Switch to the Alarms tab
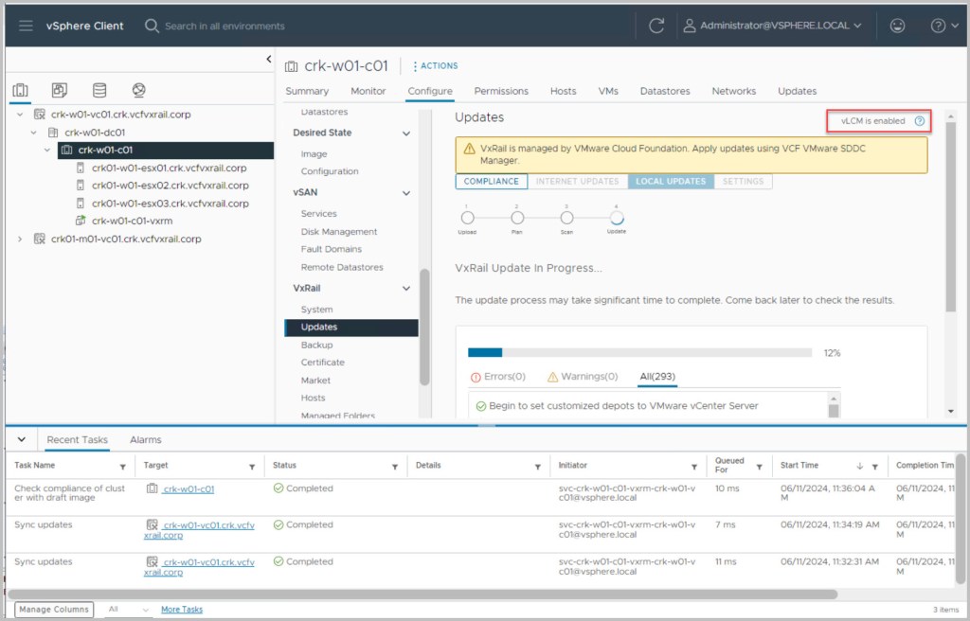 coord(146,440)
